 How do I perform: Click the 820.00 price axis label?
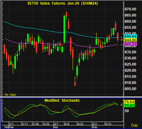click(130, 70)
